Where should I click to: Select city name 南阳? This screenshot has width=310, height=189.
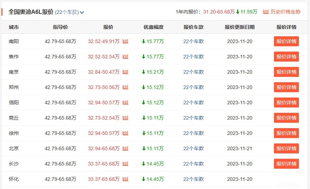click(13, 41)
